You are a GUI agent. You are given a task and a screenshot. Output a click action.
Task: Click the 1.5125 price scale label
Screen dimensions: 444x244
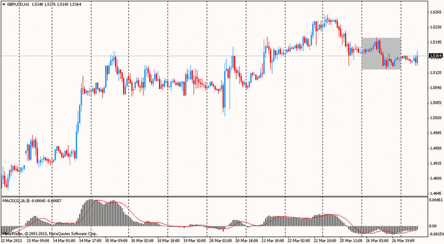coord(436,73)
